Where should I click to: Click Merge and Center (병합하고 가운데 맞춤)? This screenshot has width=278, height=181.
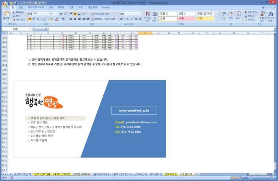coord(103,19)
